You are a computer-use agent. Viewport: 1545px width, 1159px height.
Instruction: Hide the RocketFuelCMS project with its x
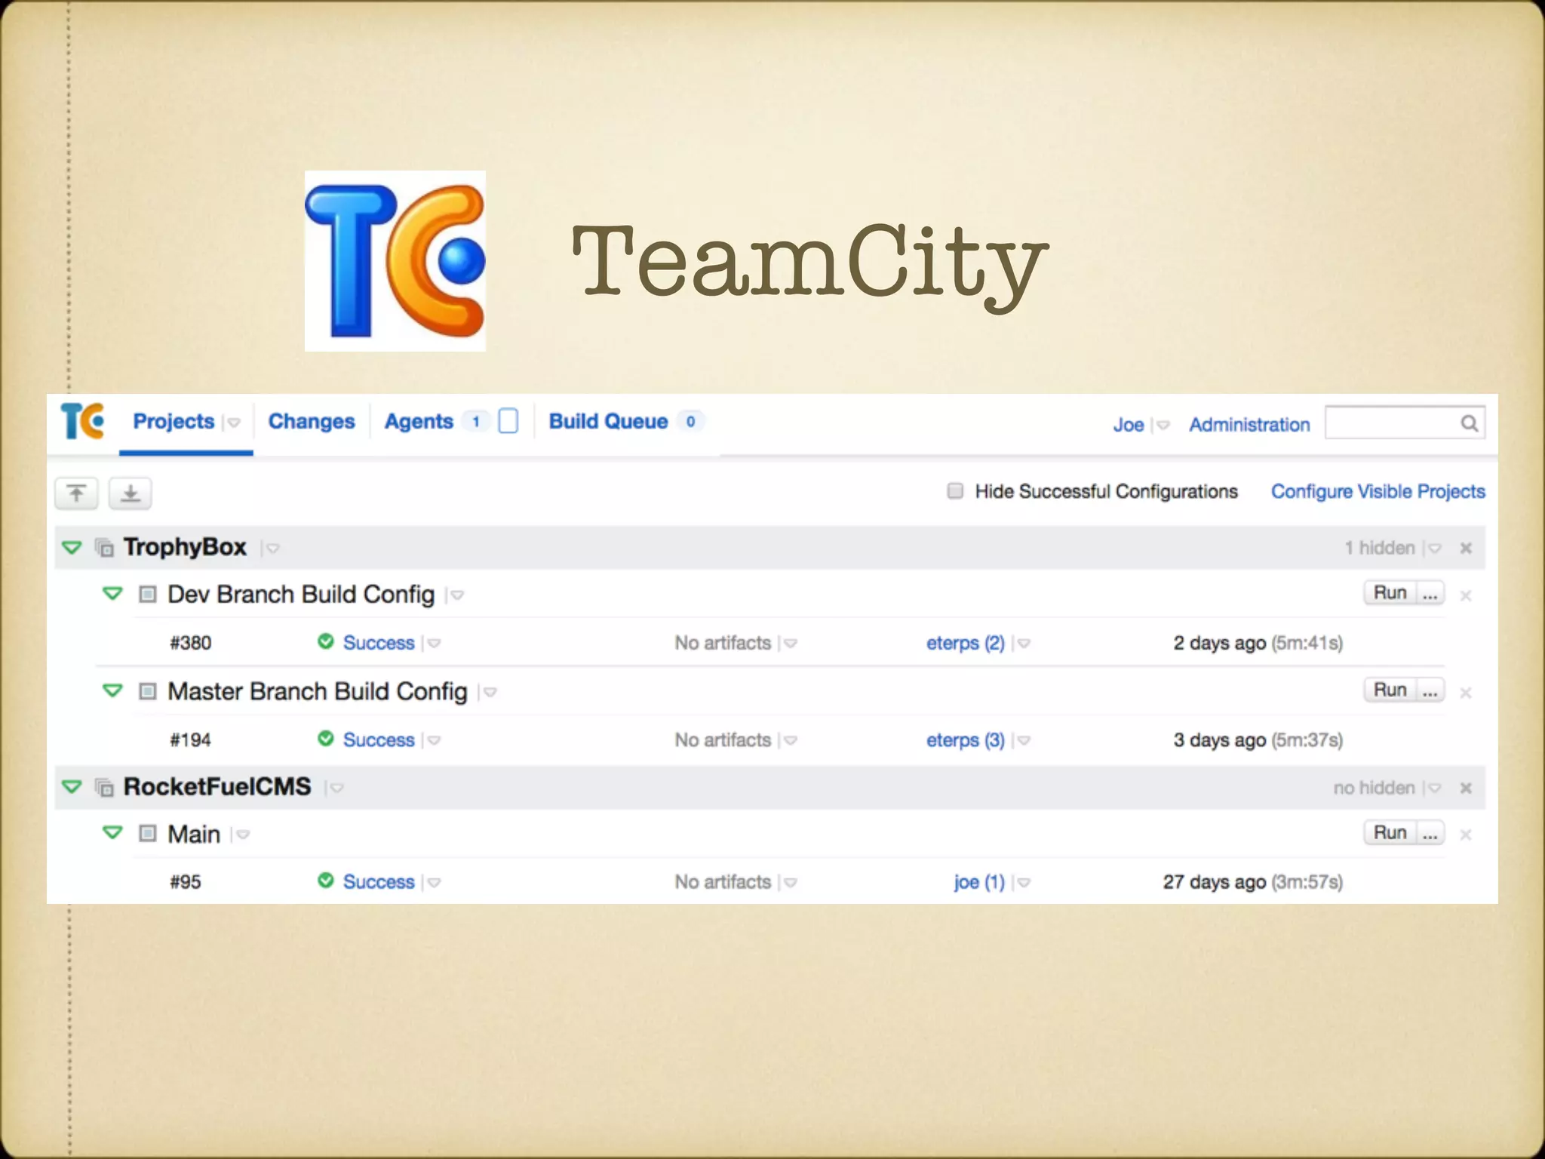1466,788
